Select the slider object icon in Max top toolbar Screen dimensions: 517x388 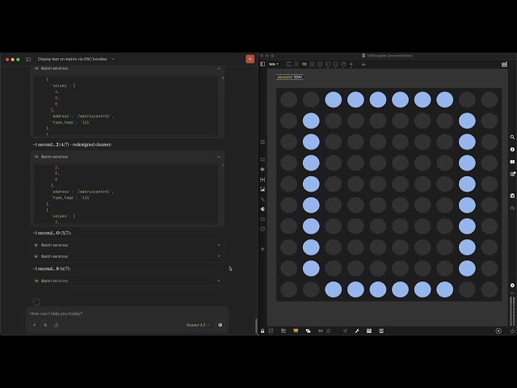(x=336, y=64)
